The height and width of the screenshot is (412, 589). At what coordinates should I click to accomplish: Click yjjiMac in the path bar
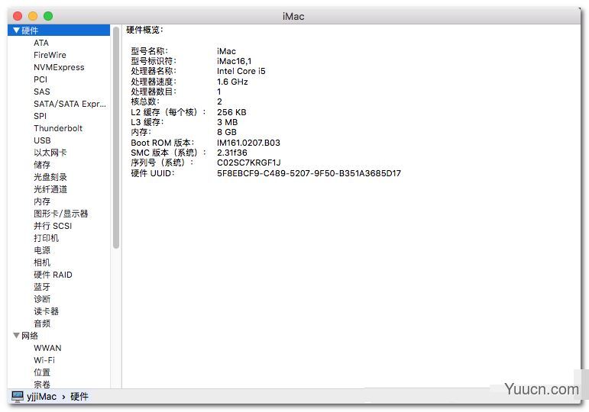[x=42, y=397]
